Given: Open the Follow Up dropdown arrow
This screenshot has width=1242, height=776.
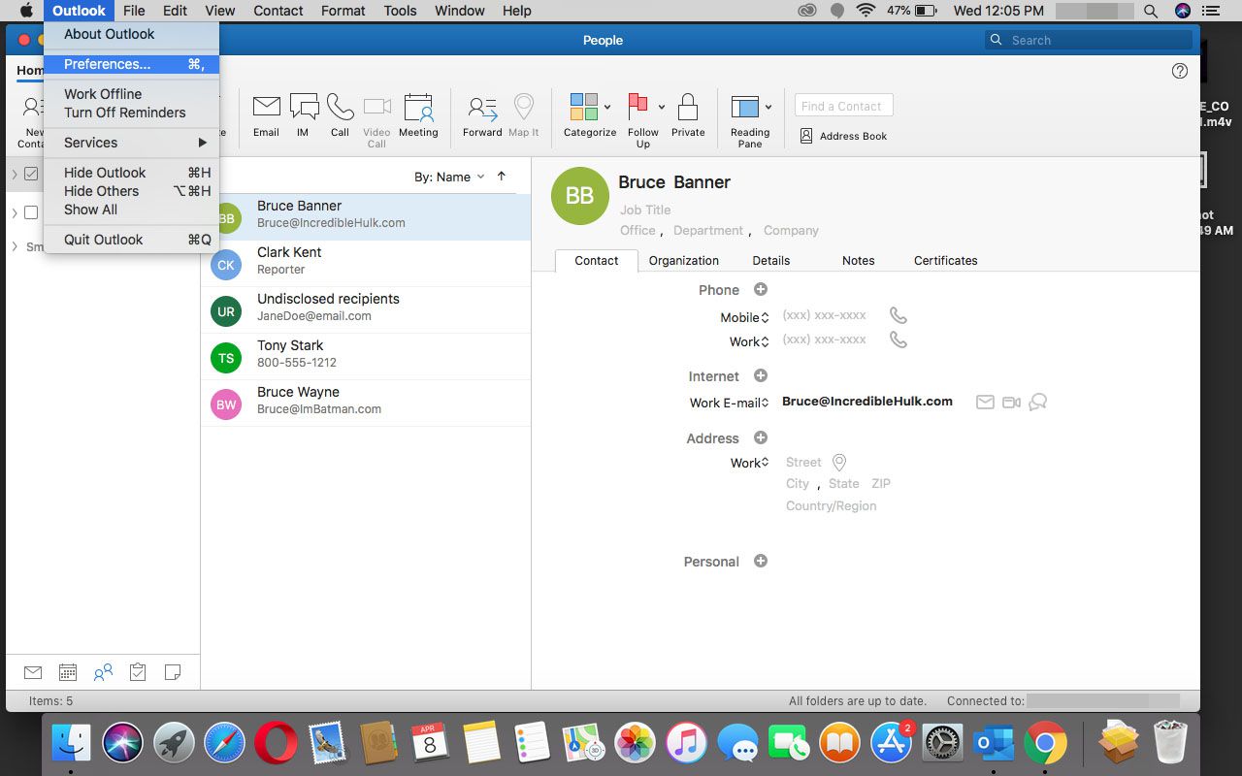Looking at the screenshot, I should tap(662, 108).
